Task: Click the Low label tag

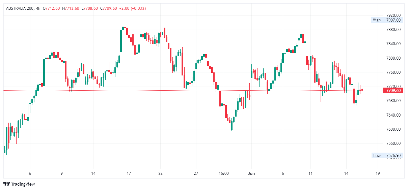Action: point(377,156)
